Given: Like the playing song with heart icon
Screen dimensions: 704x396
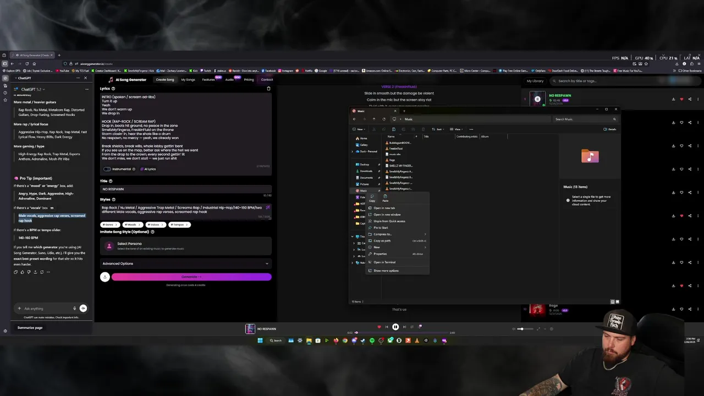Looking at the screenshot, I should tap(378, 327).
